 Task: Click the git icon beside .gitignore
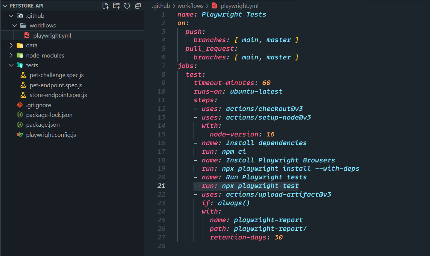20,105
